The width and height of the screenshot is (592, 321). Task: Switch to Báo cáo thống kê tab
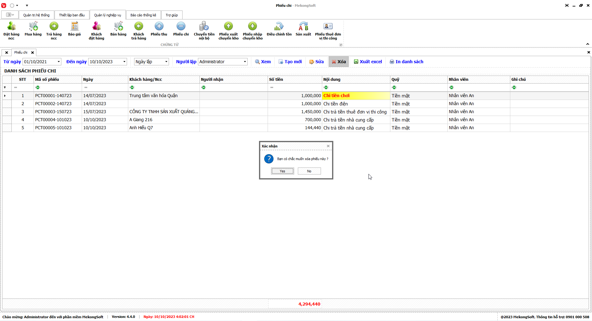pos(143,15)
